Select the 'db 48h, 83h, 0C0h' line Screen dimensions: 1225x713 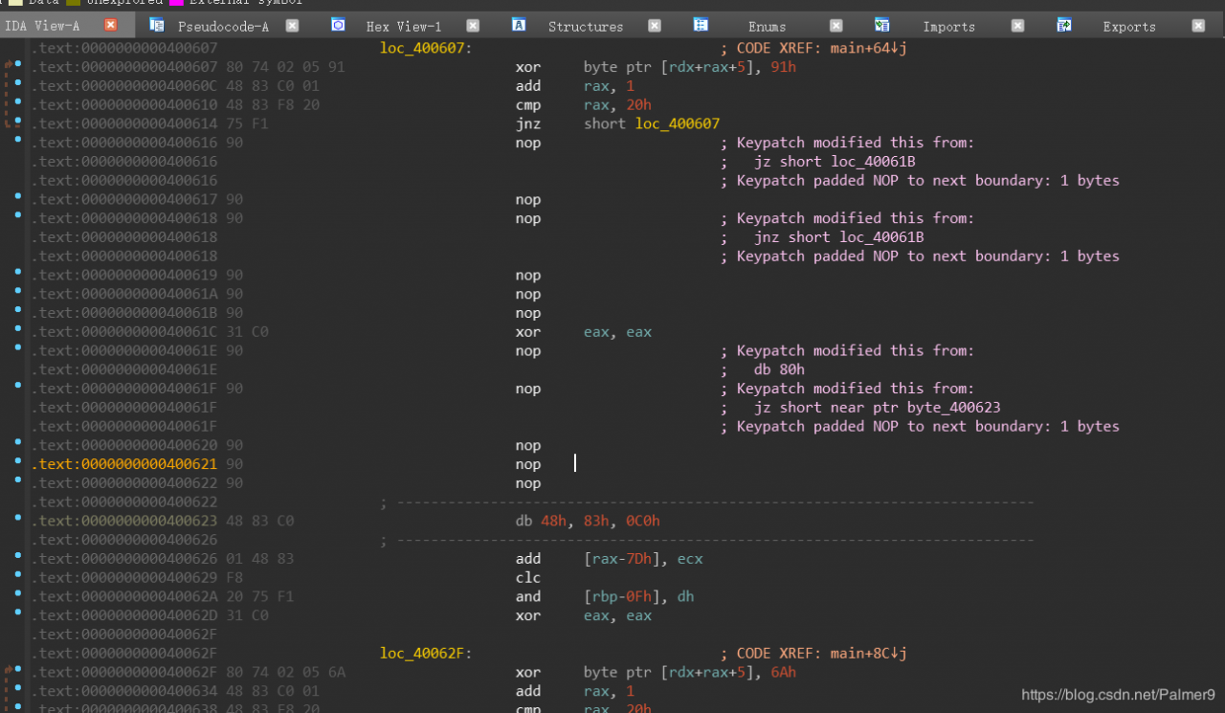click(x=588, y=522)
